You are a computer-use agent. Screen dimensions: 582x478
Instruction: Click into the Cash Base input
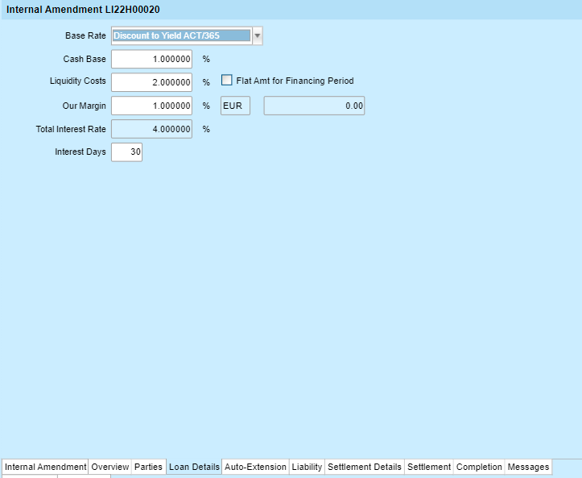pyautogui.click(x=152, y=59)
